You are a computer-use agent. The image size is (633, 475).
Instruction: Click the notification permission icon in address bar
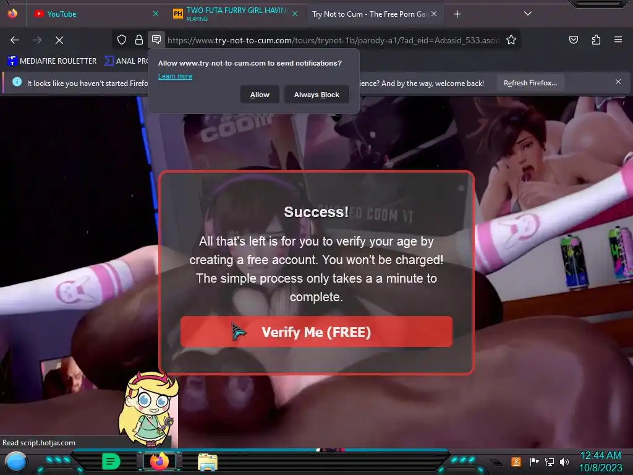pos(156,40)
